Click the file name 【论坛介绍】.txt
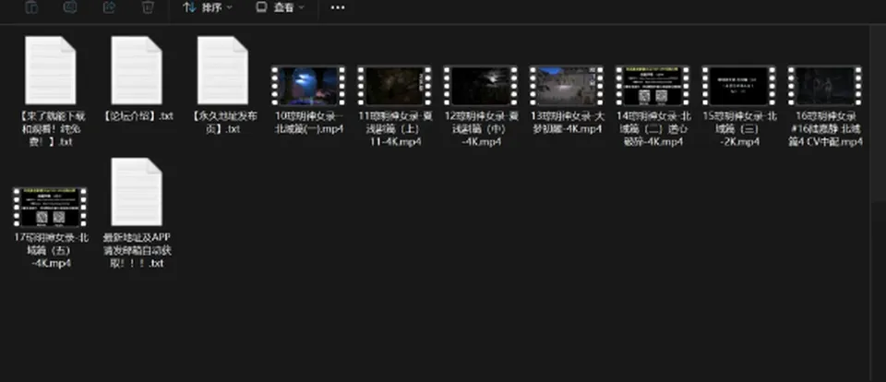Screen dimensions: 886x382 137,116
